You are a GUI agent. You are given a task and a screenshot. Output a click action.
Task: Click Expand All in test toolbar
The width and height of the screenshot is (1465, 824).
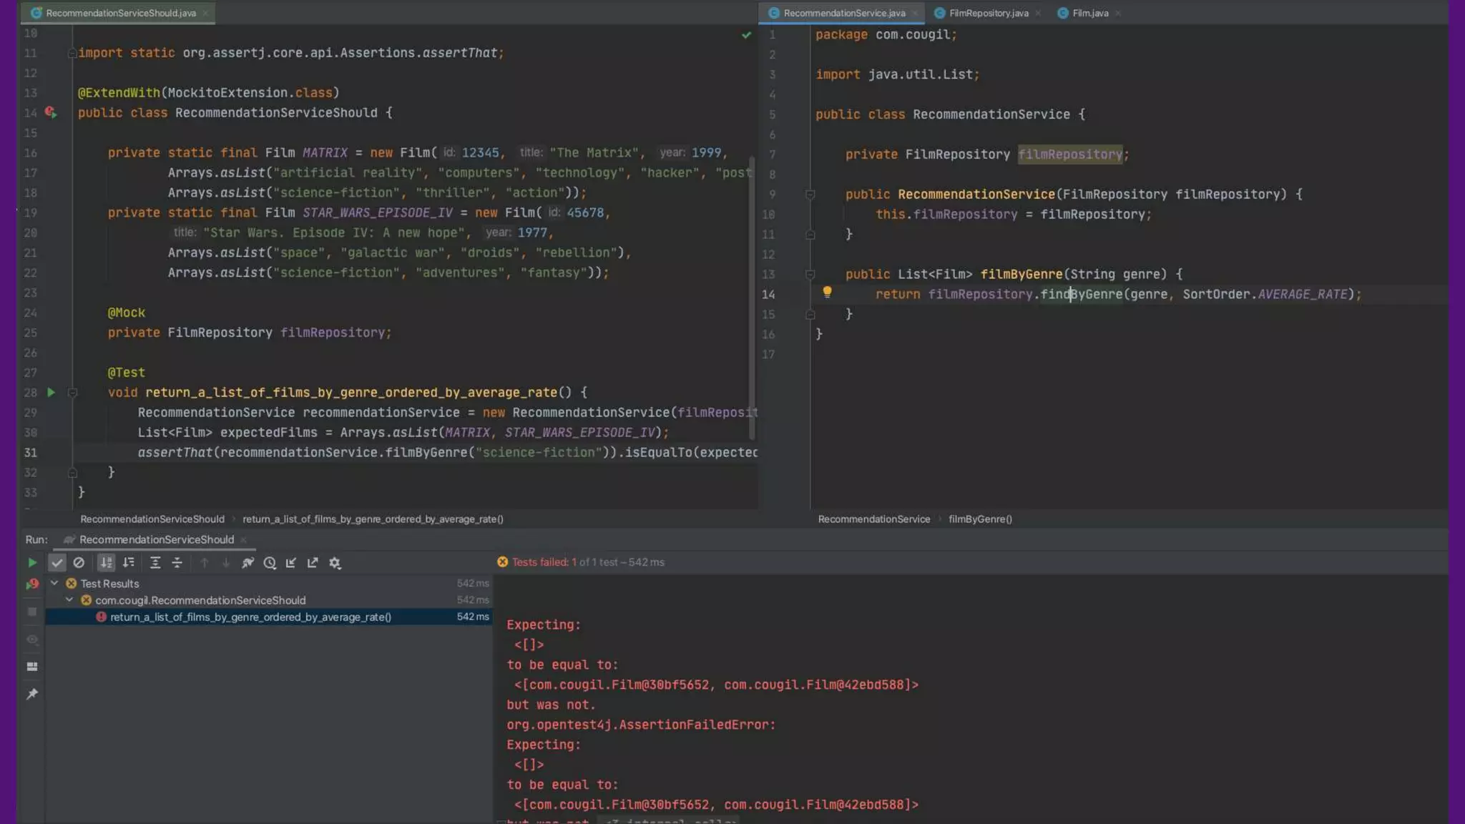click(x=155, y=563)
